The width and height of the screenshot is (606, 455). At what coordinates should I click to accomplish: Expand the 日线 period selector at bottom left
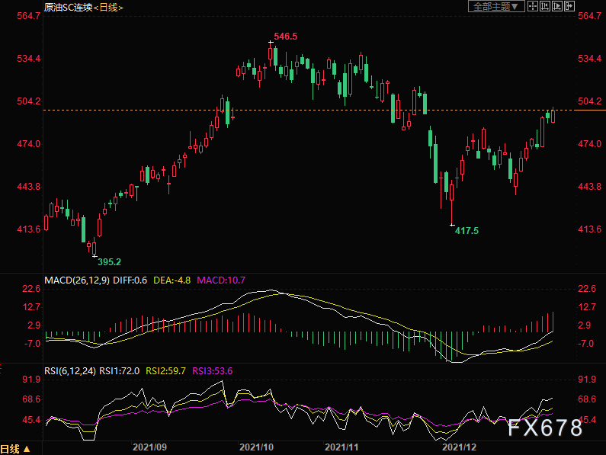click(x=15, y=449)
